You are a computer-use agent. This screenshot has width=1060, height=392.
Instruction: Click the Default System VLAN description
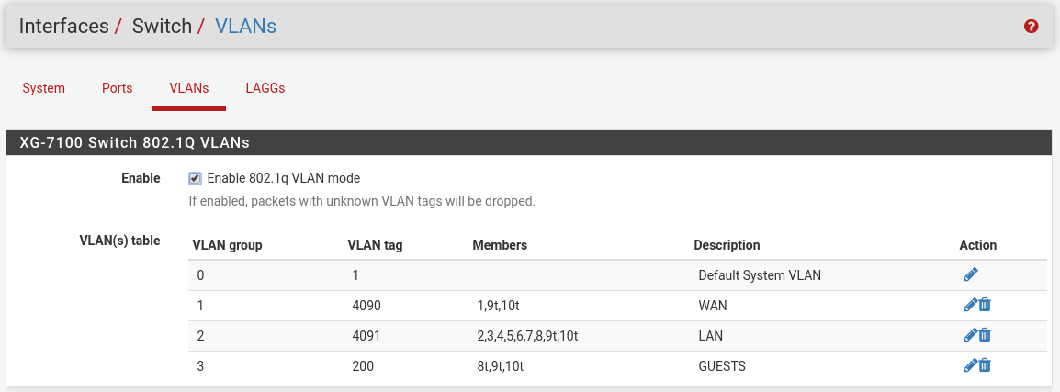click(760, 275)
